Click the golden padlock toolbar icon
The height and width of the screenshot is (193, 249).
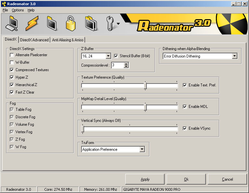point(70,23)
